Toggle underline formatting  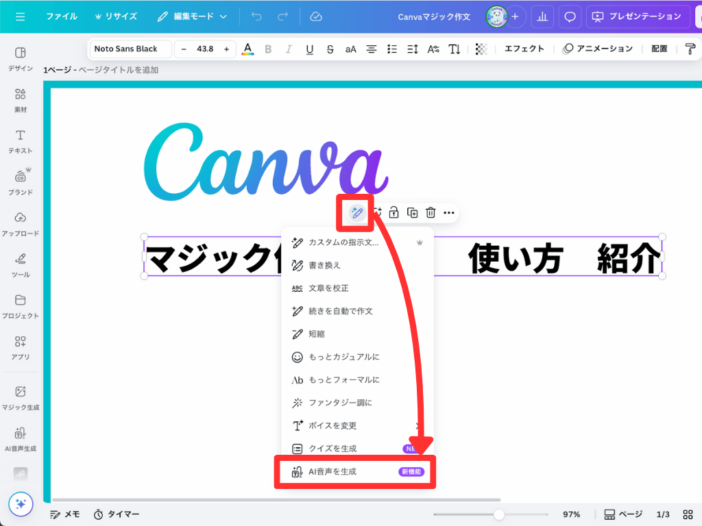[309, 49]
